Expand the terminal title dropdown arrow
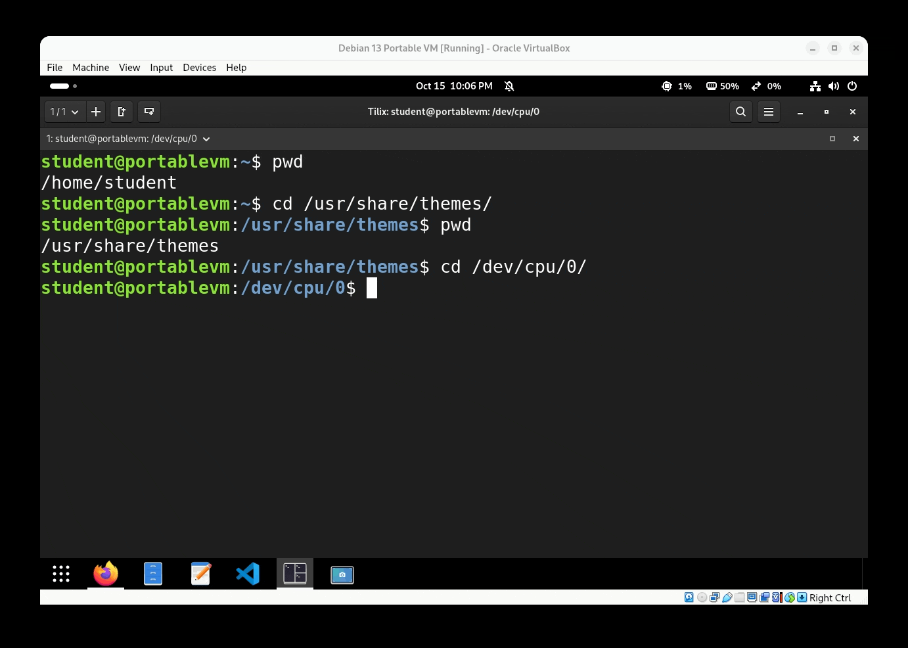This screenshot has height=648, width=908. pos(206,139)
